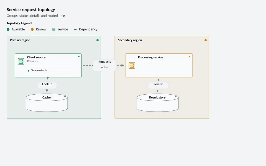Click the Active status text on link
The image size is (266, 166).
pos(105,67)
